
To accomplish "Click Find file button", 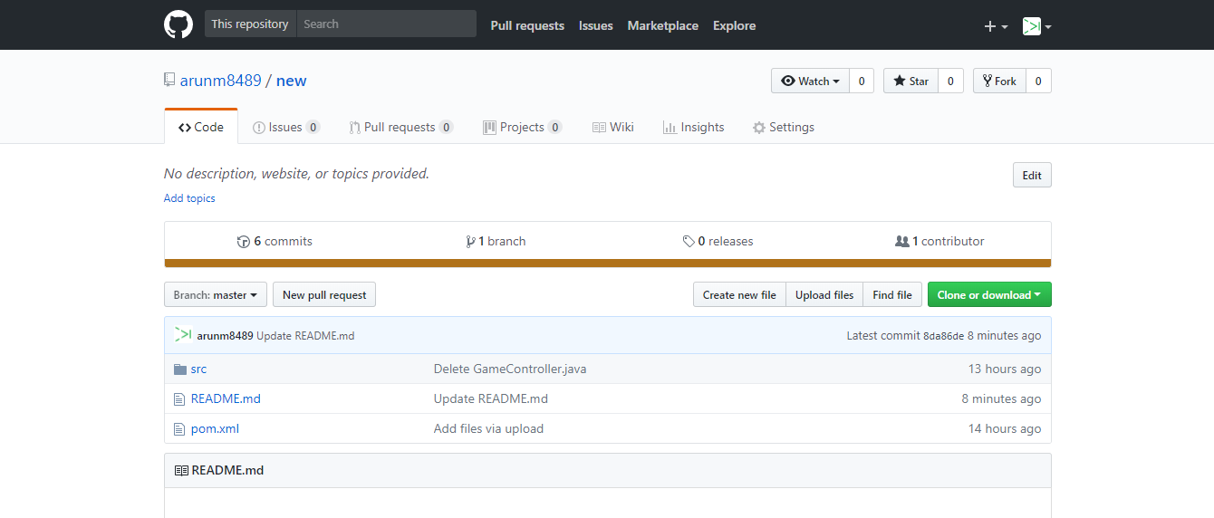I will [892, 294].
